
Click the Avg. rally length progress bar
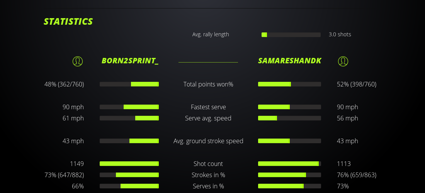pos(291,35)
